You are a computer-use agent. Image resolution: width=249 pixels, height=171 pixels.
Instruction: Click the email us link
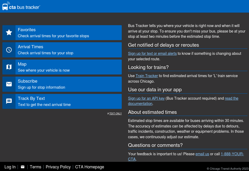202,154
